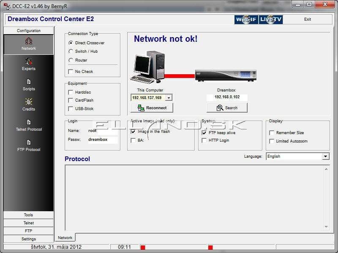Viewport: 338px width, 253px height.
Task: Open the Scripts icon in sidebar
Action: click(28, 82)
